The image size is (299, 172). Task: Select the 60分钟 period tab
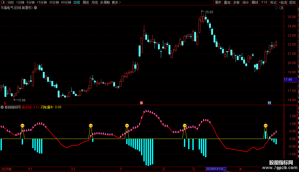pyautogui.click(x=66, y=2)
